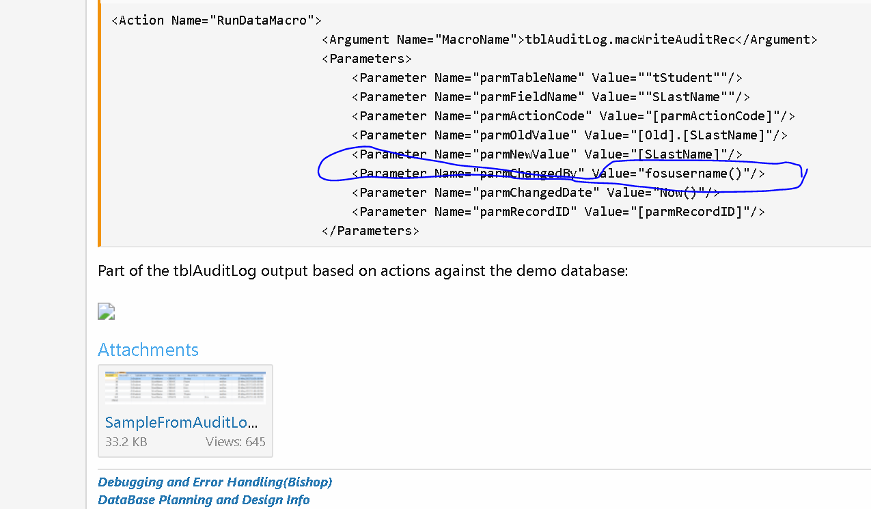The image size is (871, 509).
Task: Click the tblAuditLog output description paragraph
Action: tap(363, 271)
